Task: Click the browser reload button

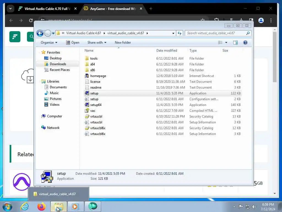Action: [x=31, y=20]
